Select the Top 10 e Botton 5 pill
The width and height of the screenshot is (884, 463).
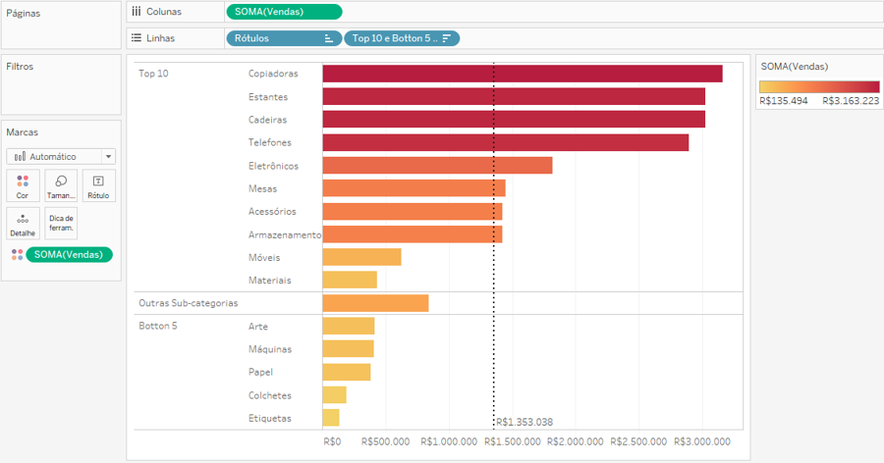coord(402,38)
